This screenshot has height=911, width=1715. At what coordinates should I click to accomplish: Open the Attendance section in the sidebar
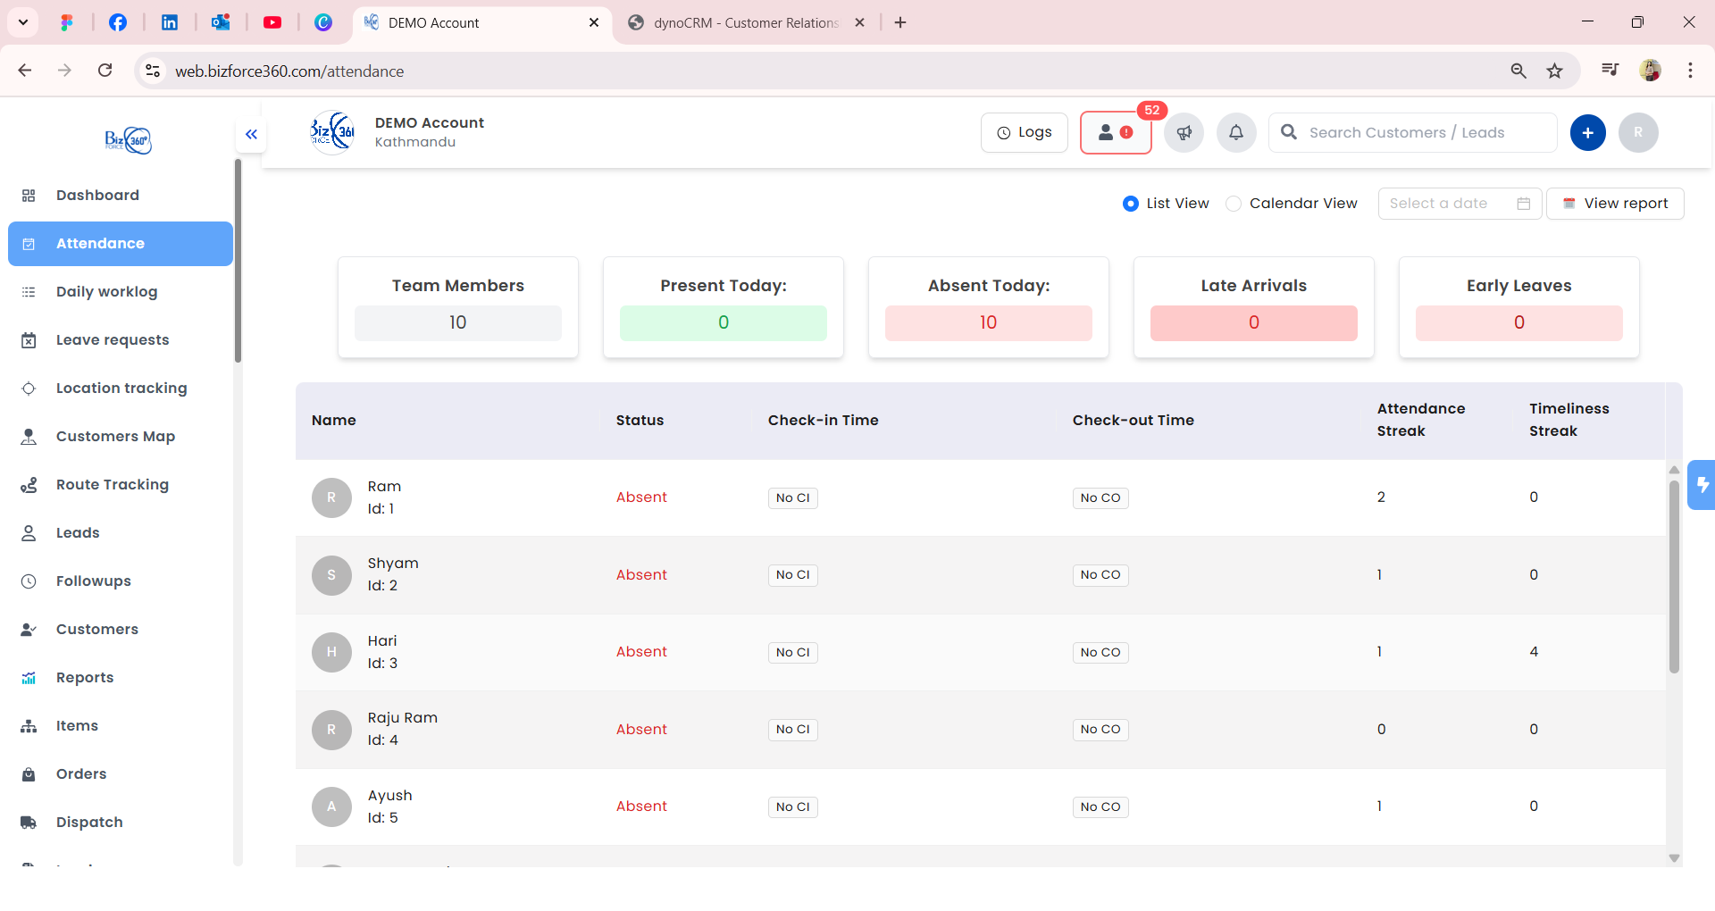point(99,243)
